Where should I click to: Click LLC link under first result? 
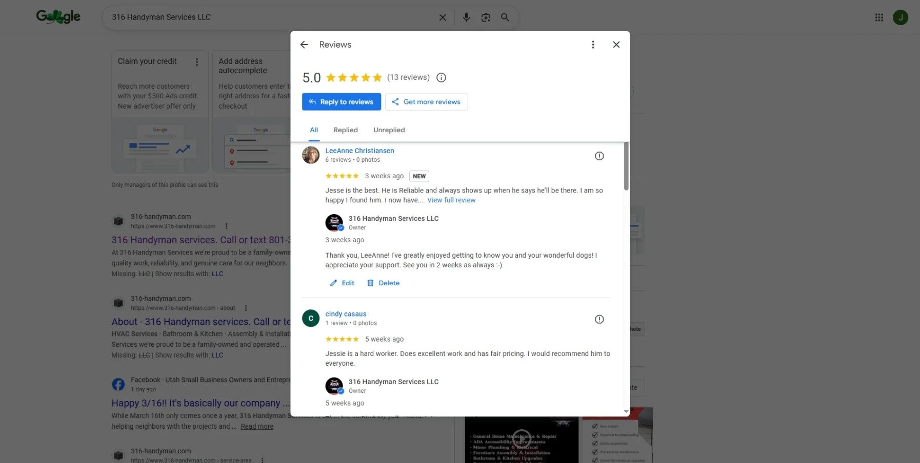tap(217, 274)
